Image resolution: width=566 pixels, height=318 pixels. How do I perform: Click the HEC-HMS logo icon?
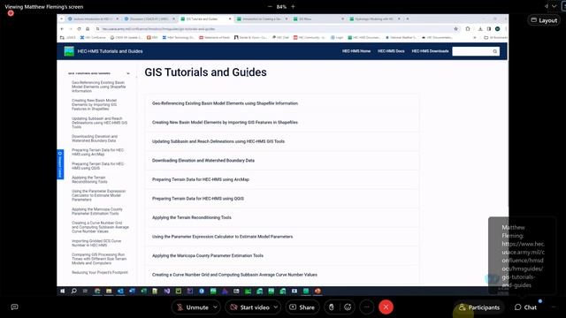pyautogui.click(x=69, y=51)
